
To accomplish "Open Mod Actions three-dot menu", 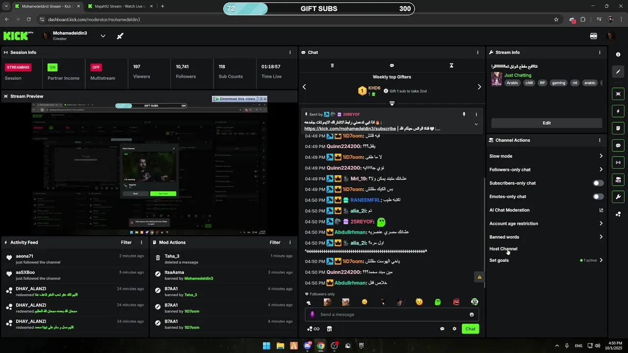I will click(x=290, y=242).
